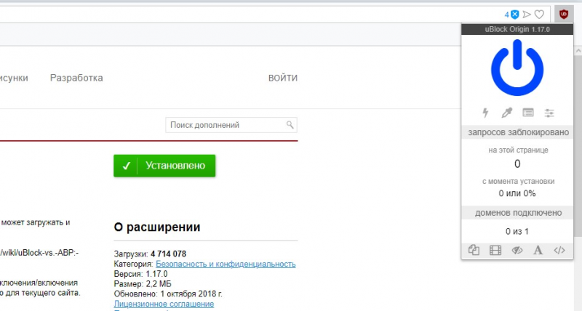Image resolution: width=582 pixels, height=311 pixels.
Task: Open uBlock Origin toolbar extension icon
Action: 563,15
